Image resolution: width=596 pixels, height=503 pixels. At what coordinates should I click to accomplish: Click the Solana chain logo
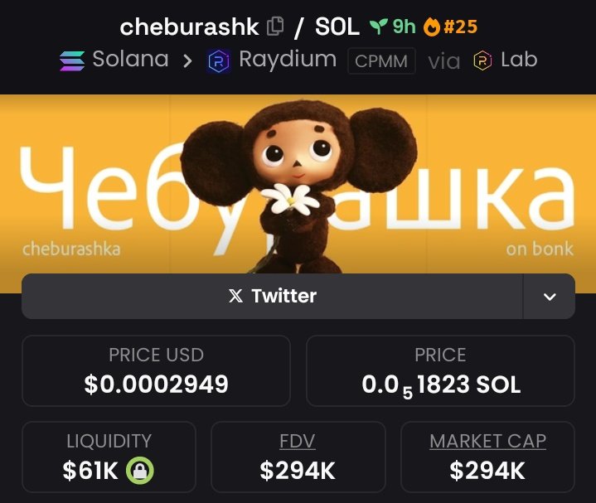[72, 60]
